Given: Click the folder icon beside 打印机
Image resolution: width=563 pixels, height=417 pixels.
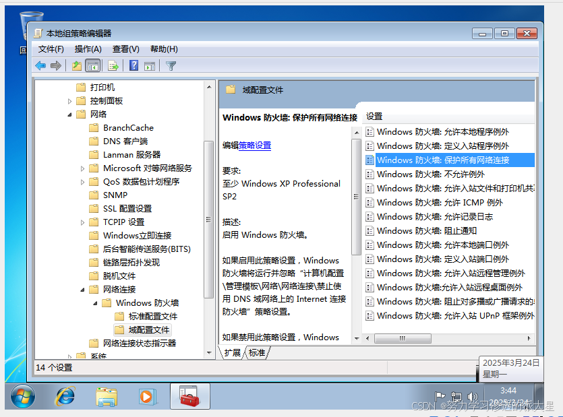Looking at the screenshot, I should [x=81, y=87].
